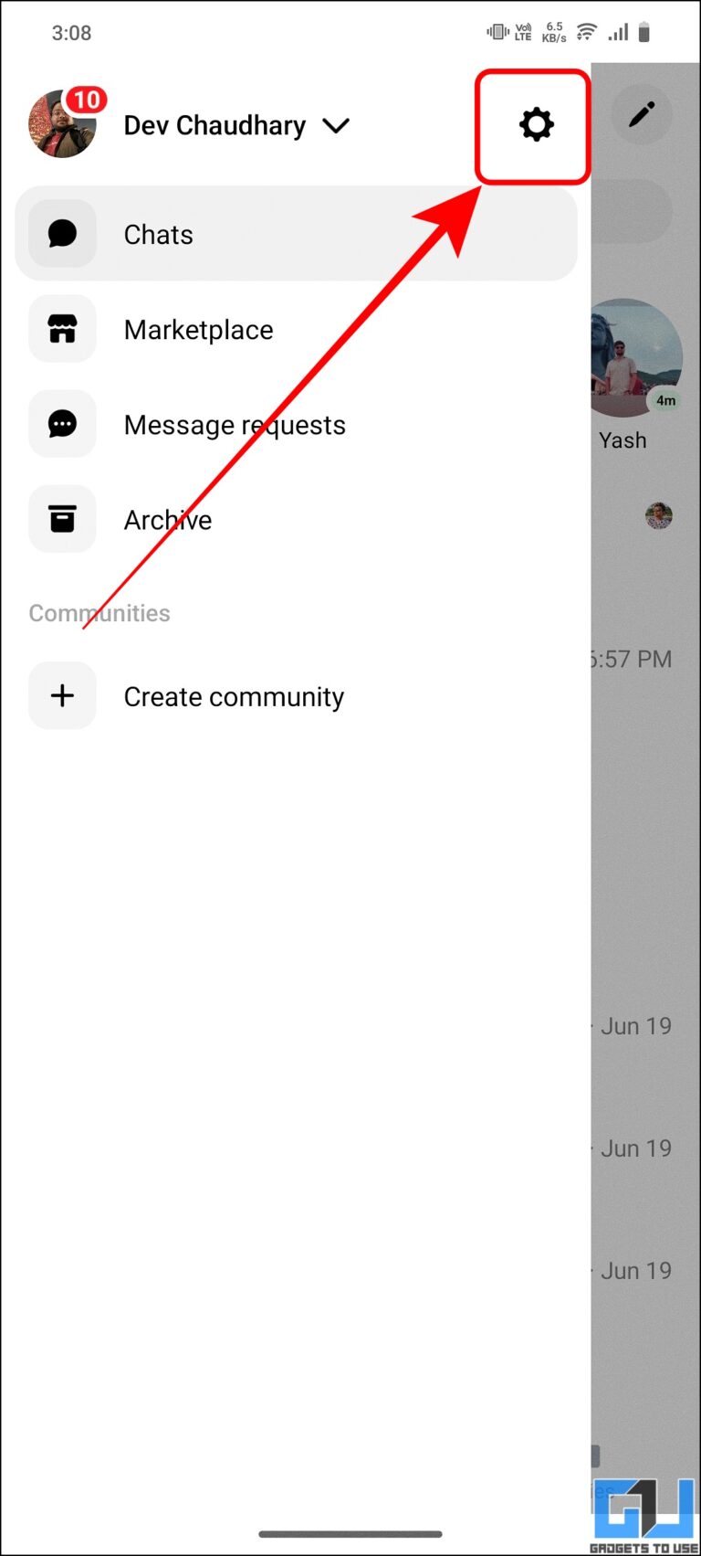The height and width of the screenshot is (1556, 701).
Task: Open Marketplace using its storefront icon
Action: click(62, 329)
